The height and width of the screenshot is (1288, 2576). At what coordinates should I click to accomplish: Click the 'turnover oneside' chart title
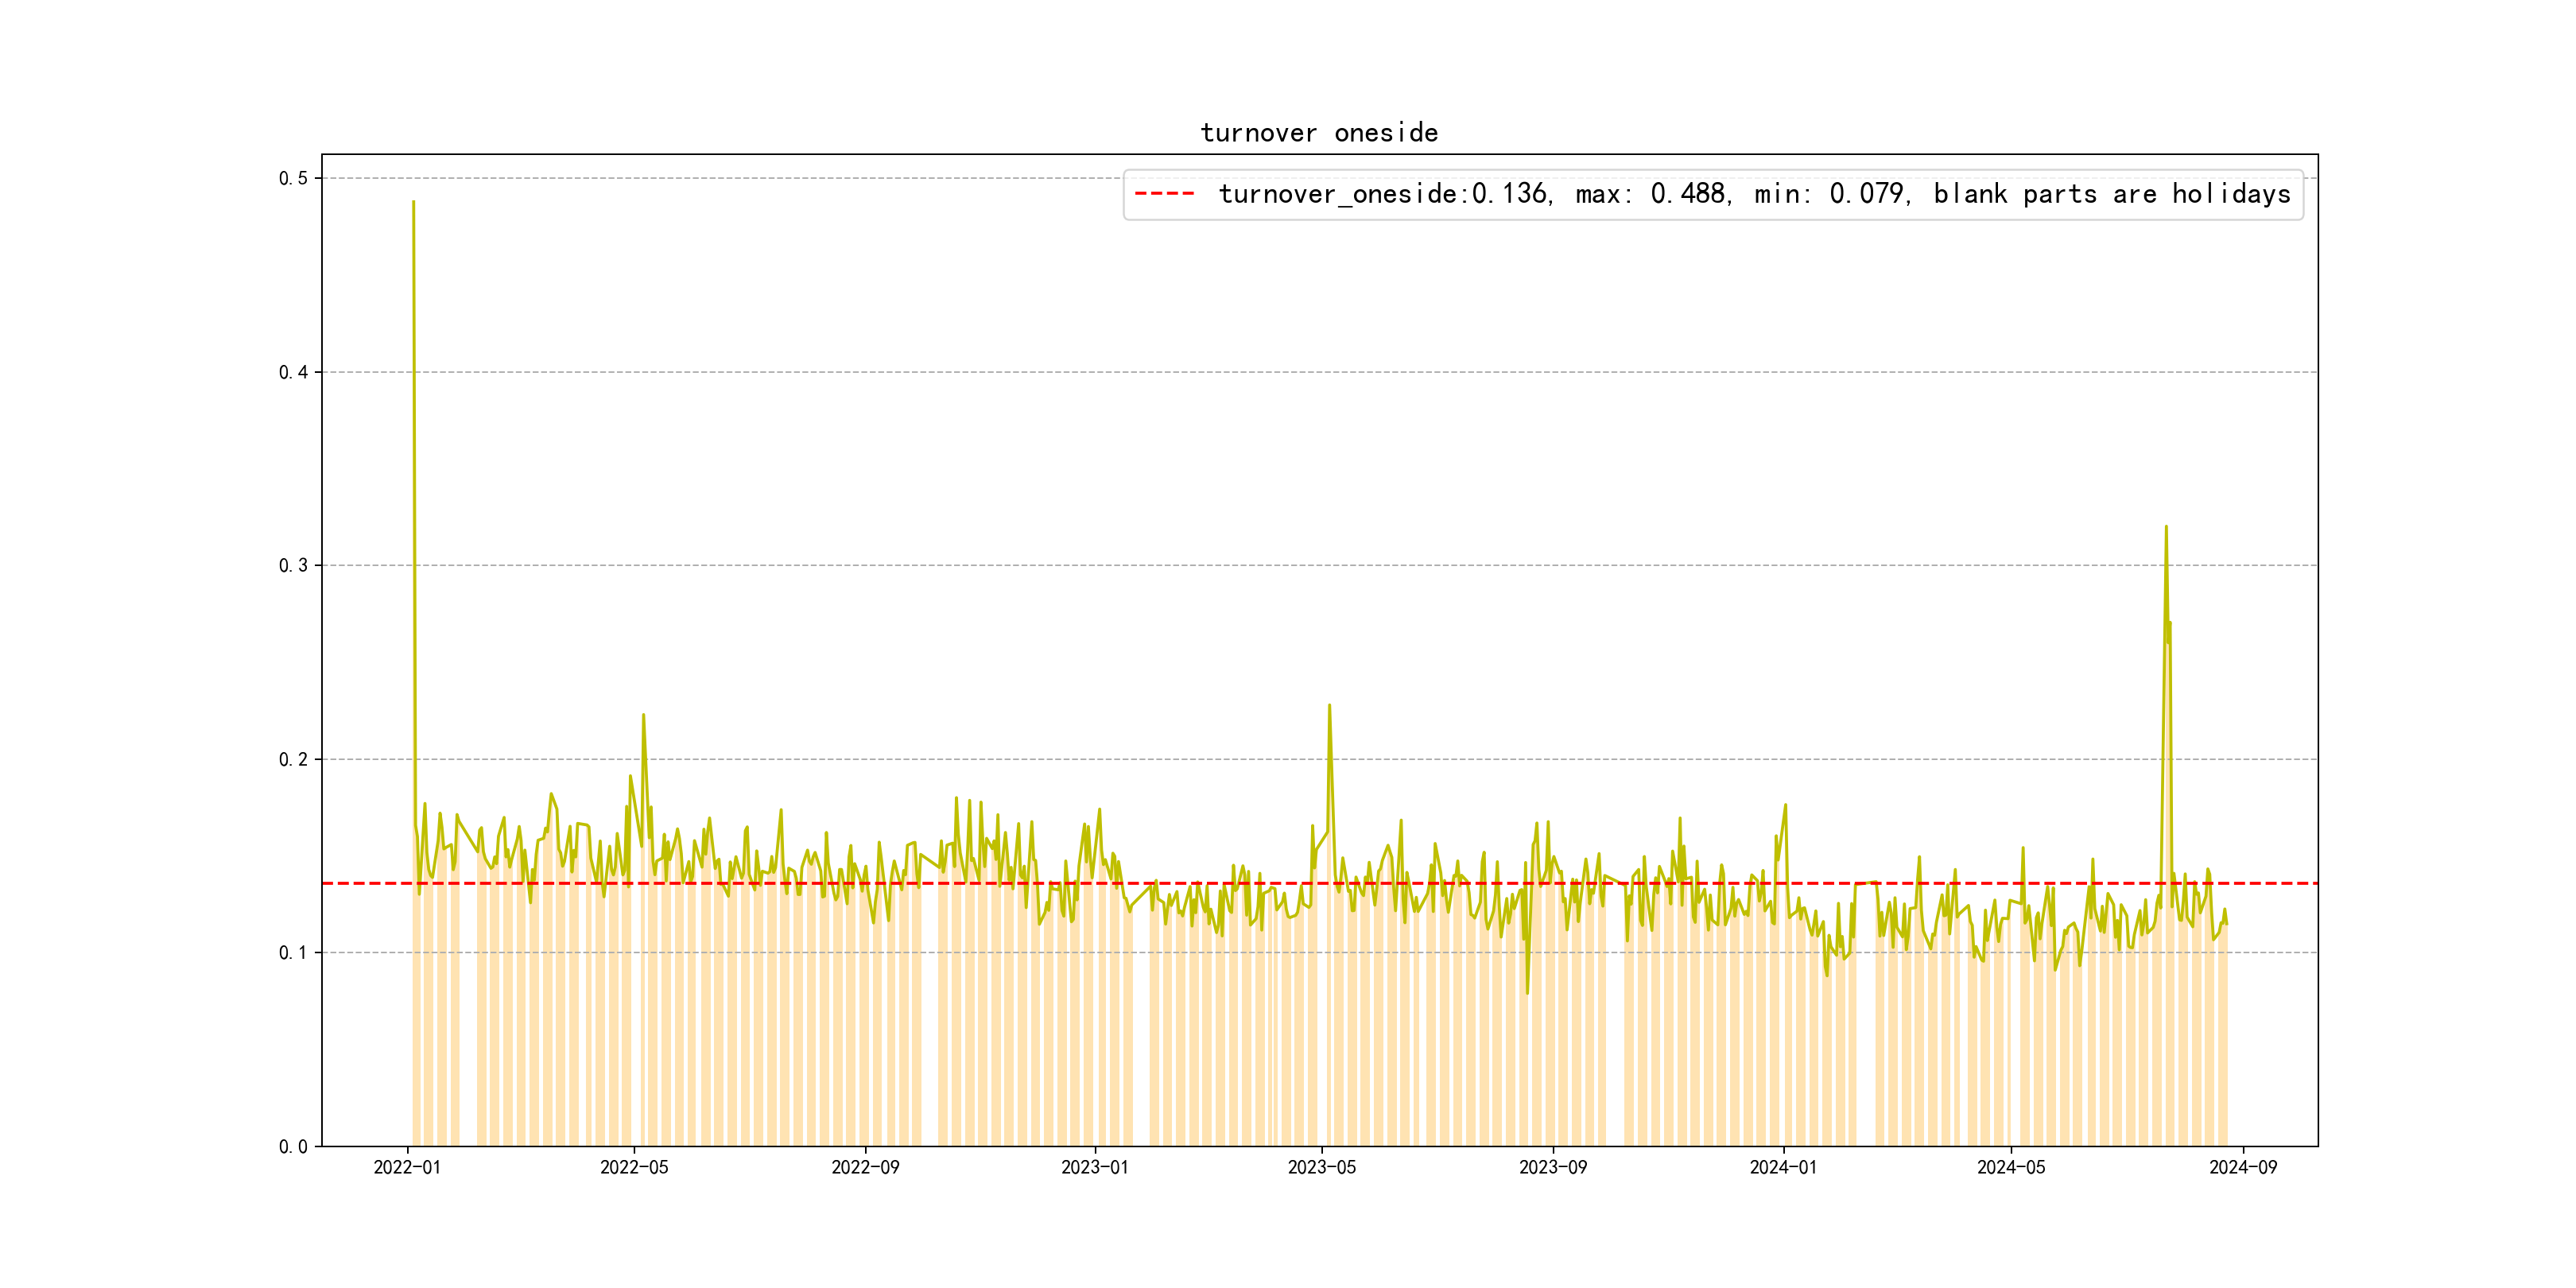1318,133
